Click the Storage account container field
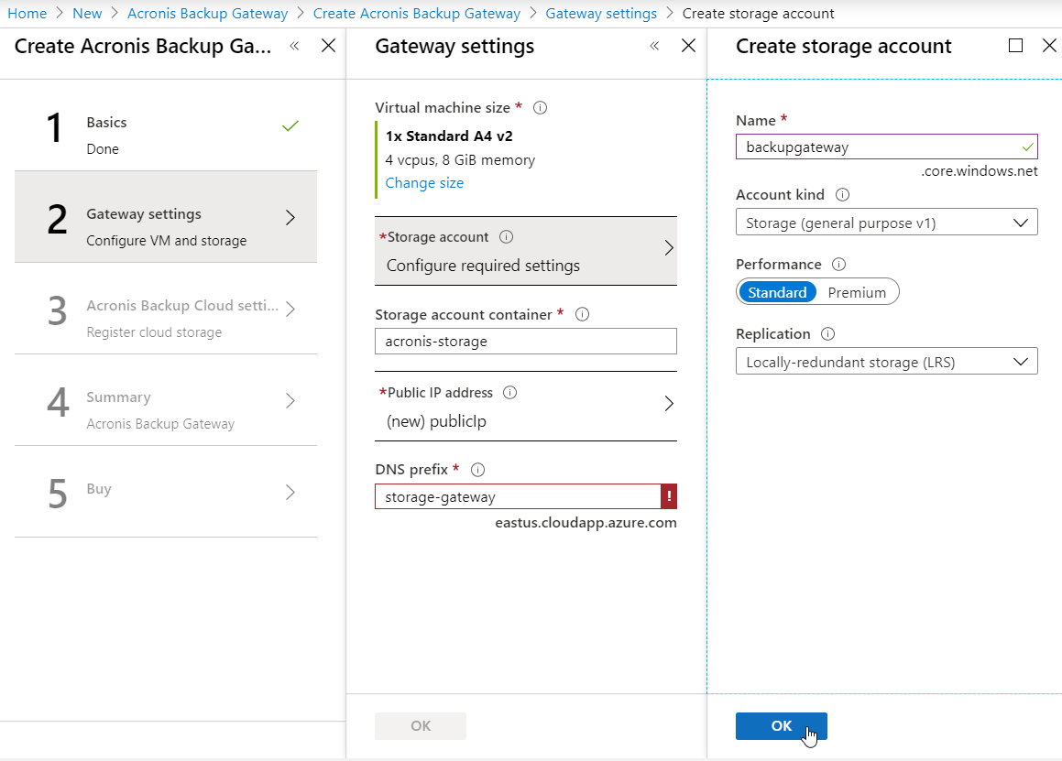Image resolution: width=1062 pixels, height=761 pixels. [x=526, y=342]
